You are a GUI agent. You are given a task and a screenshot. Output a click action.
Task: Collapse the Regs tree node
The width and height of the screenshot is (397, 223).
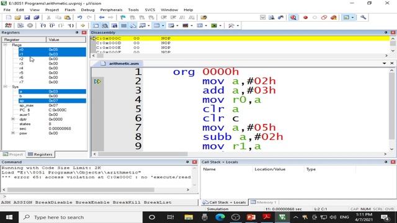[6, 45]
